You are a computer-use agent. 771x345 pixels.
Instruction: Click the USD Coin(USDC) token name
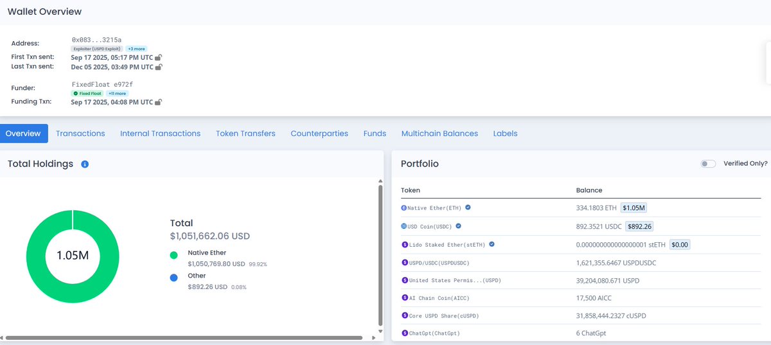430,226
